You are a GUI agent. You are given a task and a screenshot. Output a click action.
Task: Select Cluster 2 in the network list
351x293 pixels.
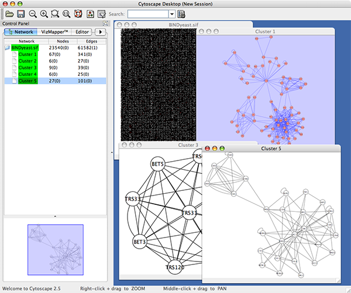point(27,61)
